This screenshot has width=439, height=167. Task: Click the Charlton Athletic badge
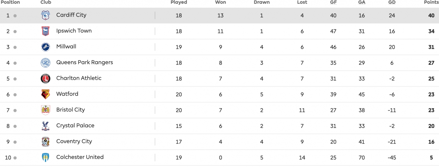click(45, 78)
